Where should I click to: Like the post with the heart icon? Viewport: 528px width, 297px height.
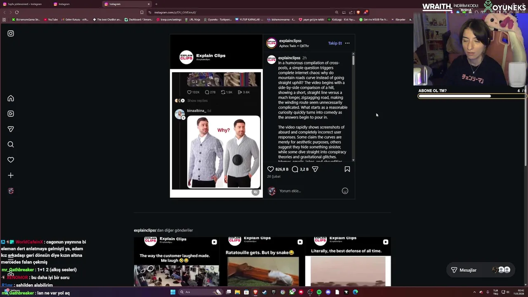click(x=271, y=169)
